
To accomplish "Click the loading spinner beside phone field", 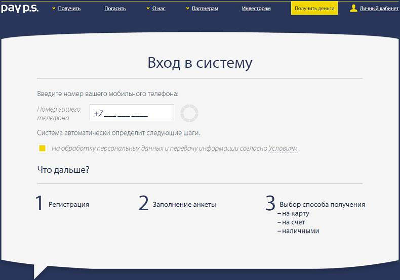I will [x=189, y=113].
